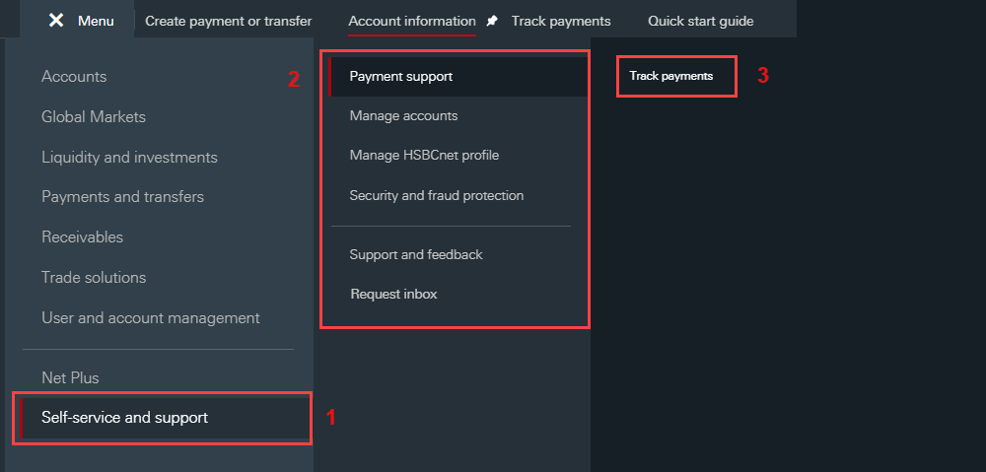Open Liquidity and investments category
986x472 pixels.
coord(129,158)
